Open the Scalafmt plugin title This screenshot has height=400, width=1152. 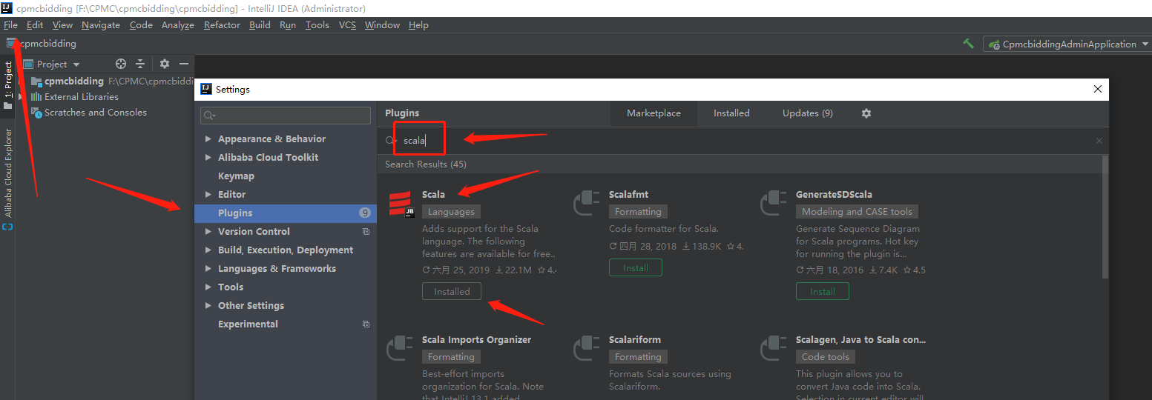point(628,195)
